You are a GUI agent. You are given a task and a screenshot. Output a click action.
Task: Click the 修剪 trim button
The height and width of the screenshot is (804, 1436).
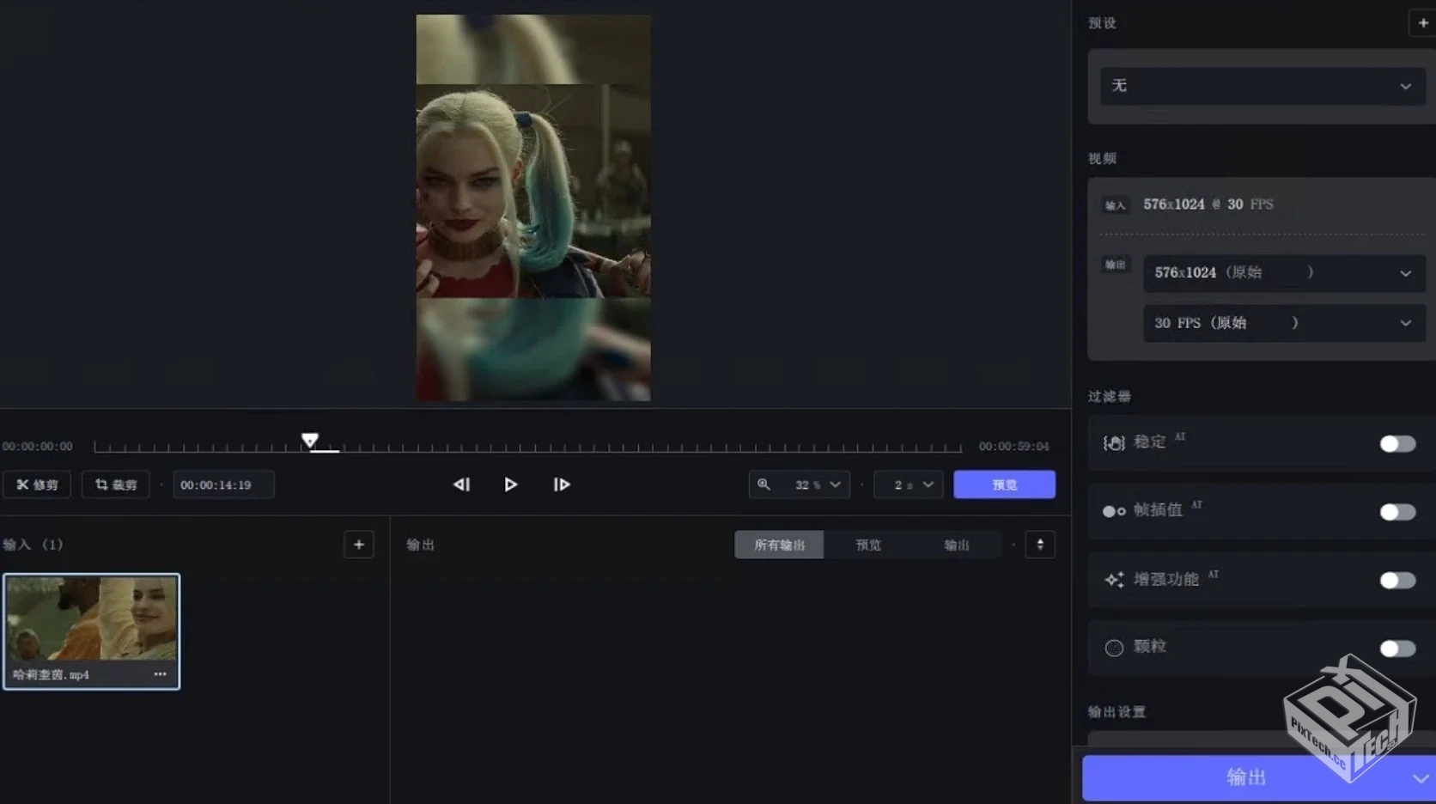37,484
